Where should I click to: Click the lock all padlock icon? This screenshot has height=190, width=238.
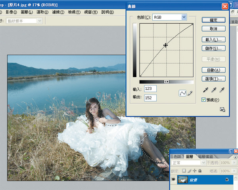(200, 171)
